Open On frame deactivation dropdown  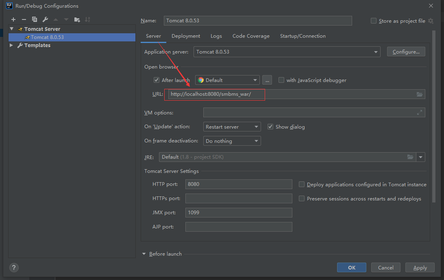click(x=232, y=141)
